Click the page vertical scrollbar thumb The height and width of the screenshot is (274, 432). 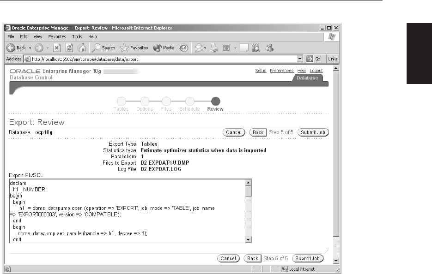tap(336, 154)
